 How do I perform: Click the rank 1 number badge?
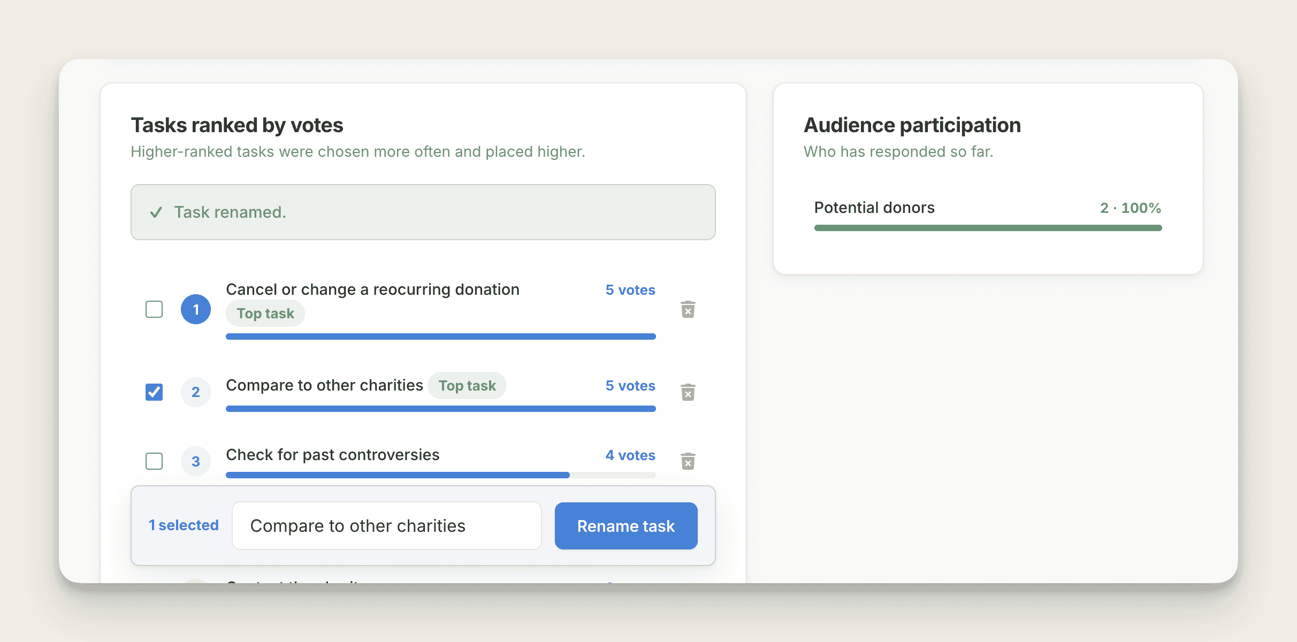click(196, 309)
